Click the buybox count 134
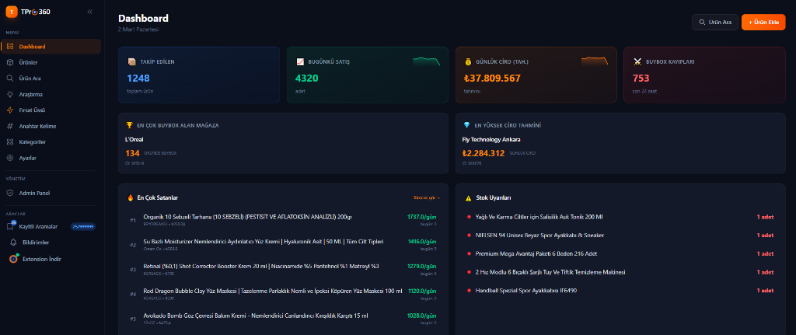This screenshot has height=335, width=796. click(x=132, y=153)
